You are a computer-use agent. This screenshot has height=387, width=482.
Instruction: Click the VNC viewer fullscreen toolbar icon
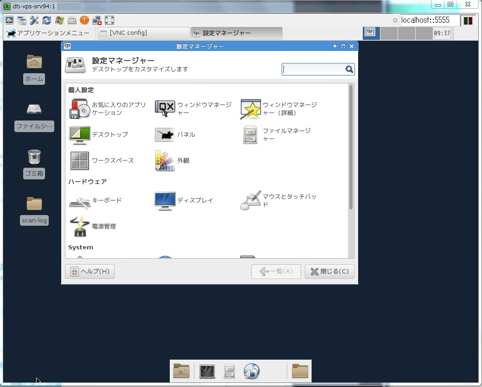tap(109, 20)
